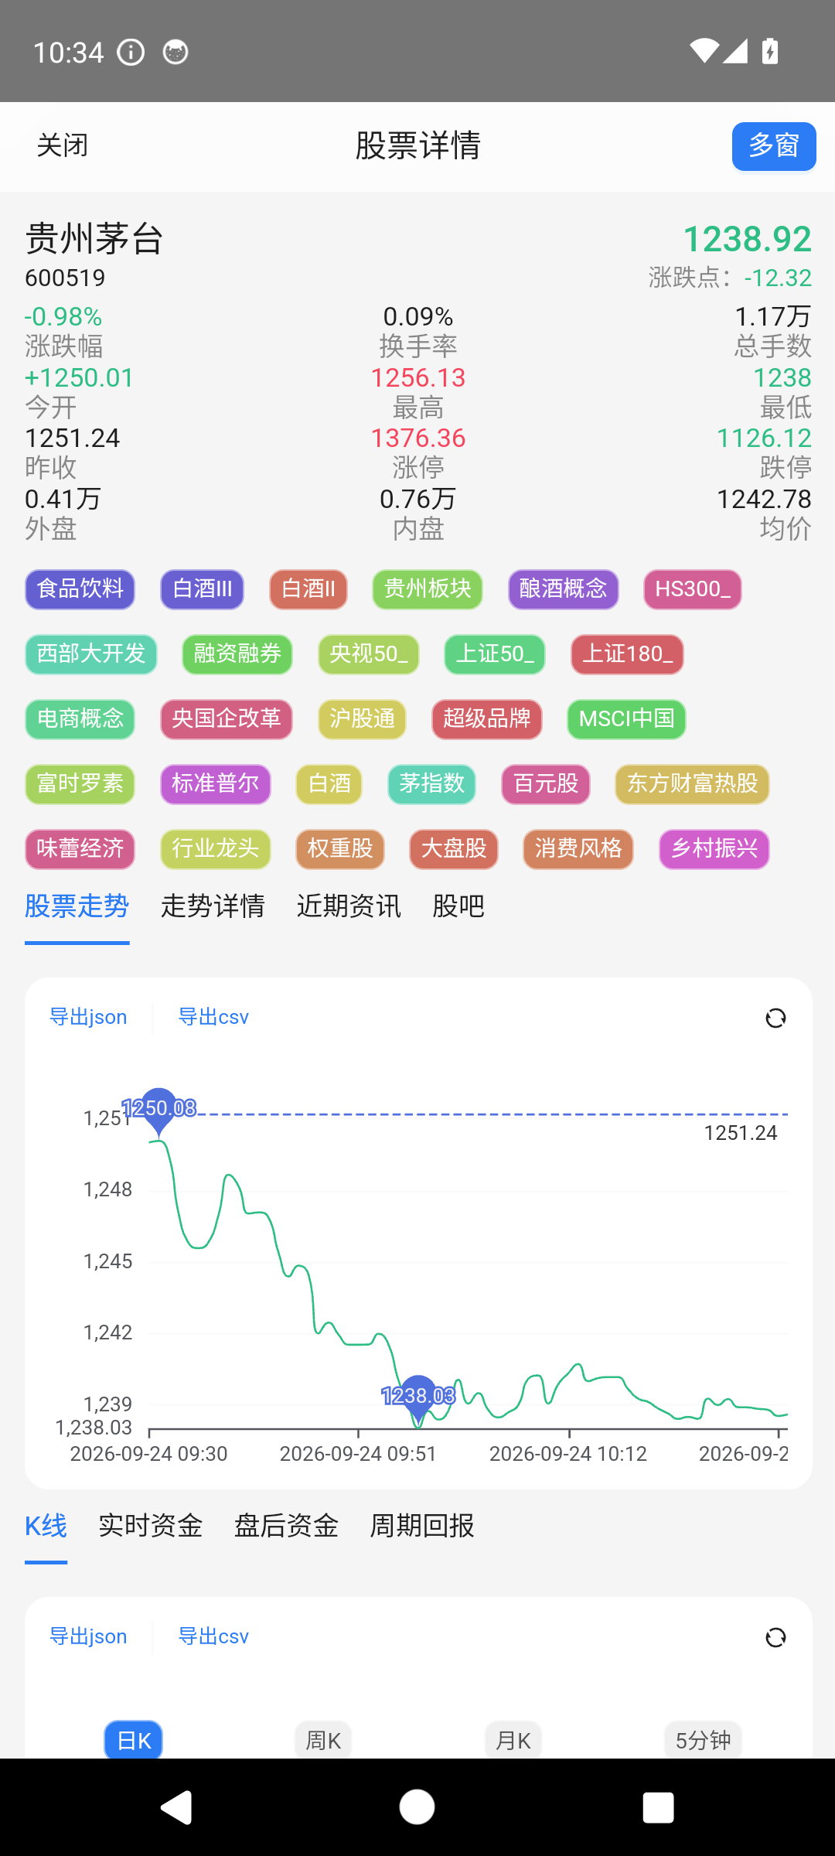Tap the 富时罗素 tag

click(80, 784)
